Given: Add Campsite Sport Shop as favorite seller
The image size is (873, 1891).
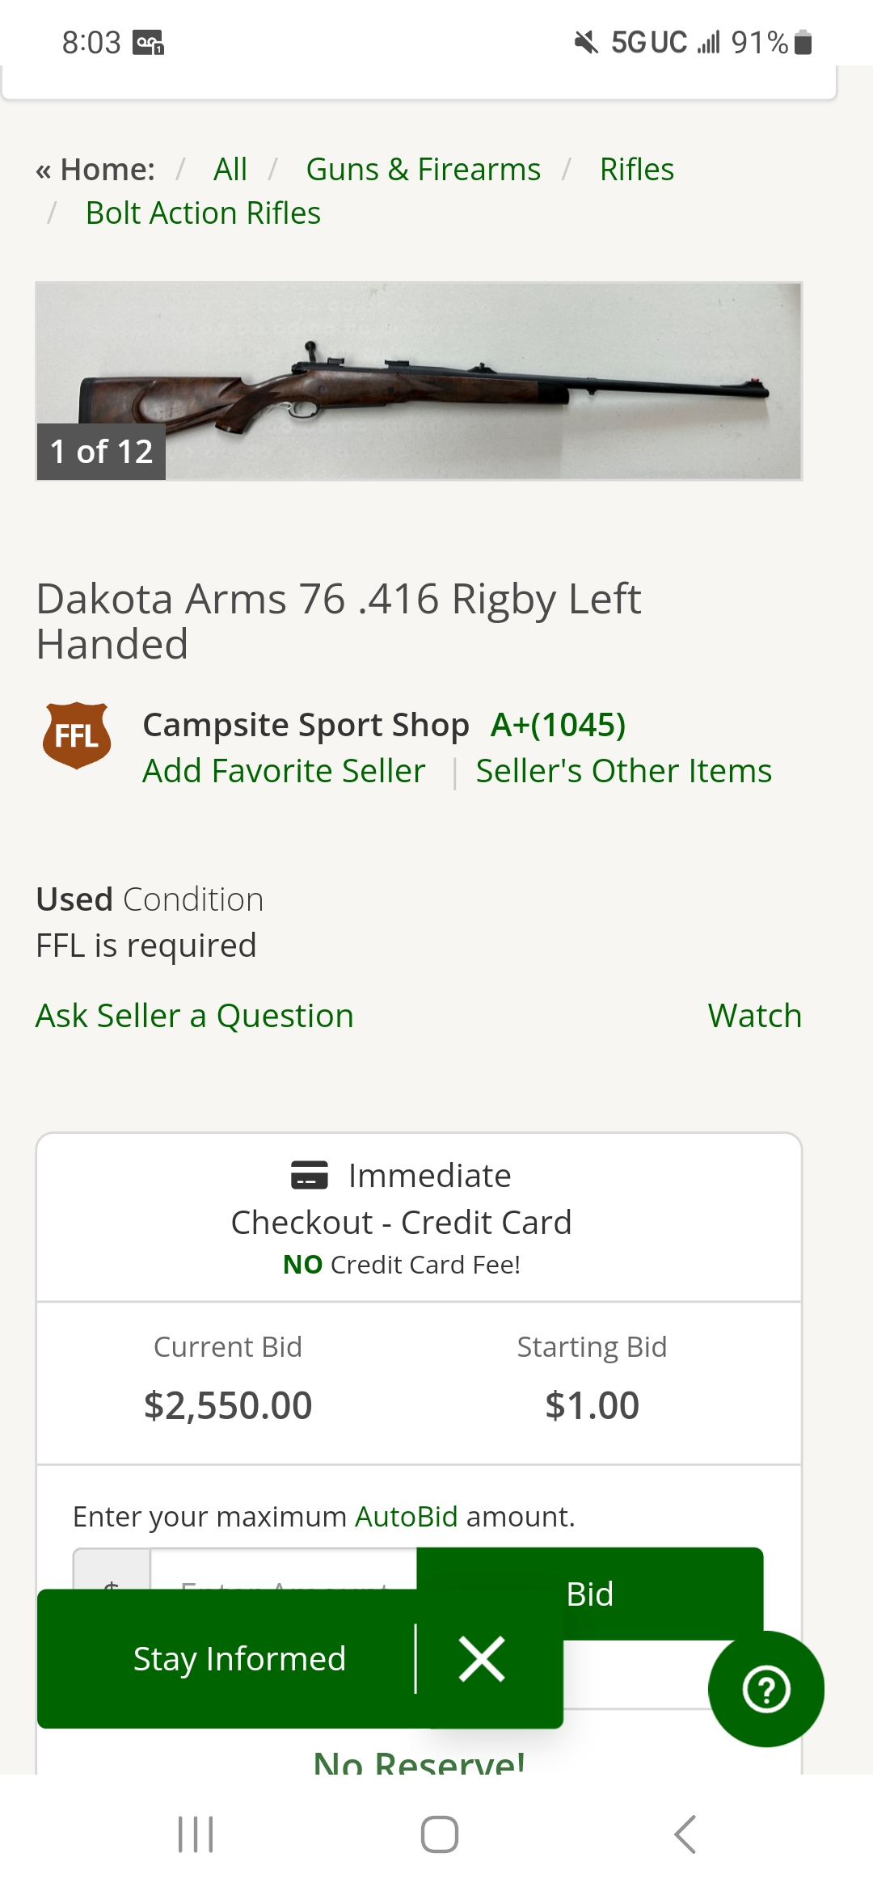Looking at the screenshot, I should (284, 771).
